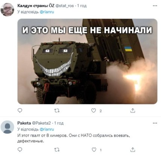Share the stat_ros meme tweet
Image resolution: width=161 pixels, height=155 pixels.
[x=133, y=111]
